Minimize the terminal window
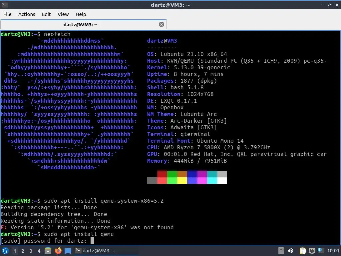The width and height of the screenshot is (341, 256). point(322,5)
